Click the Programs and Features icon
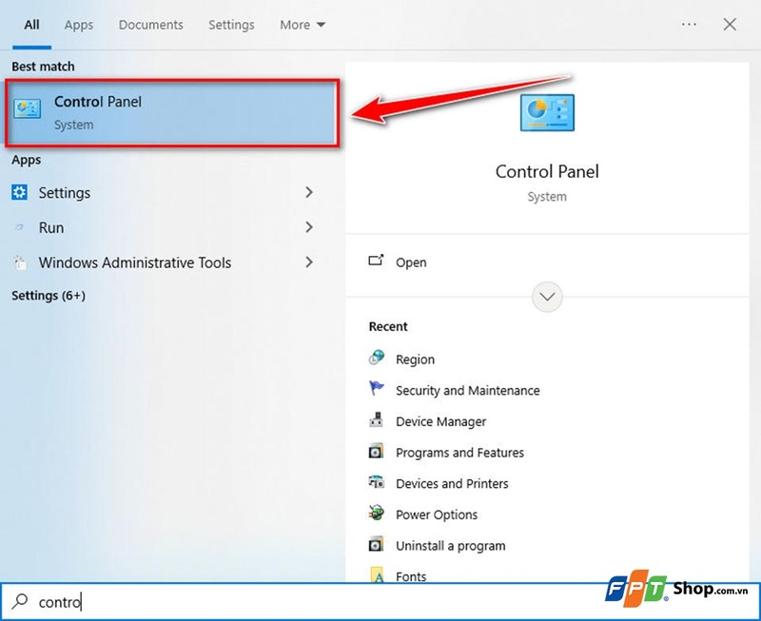This screenshot has height=621, width=761. click(376, 452)
